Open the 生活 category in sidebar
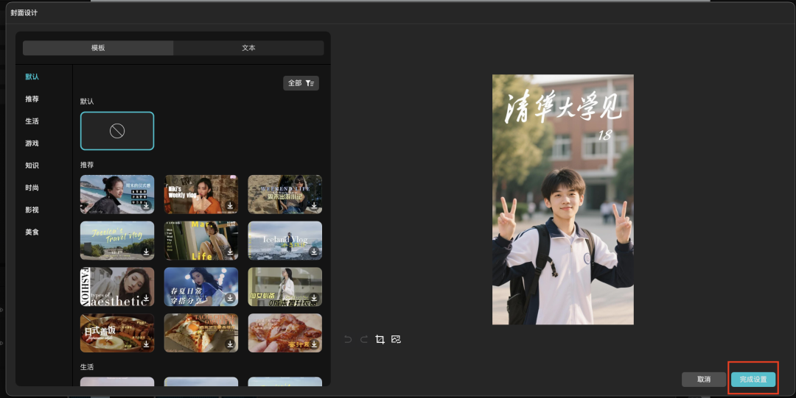 [x=32, y=121]
